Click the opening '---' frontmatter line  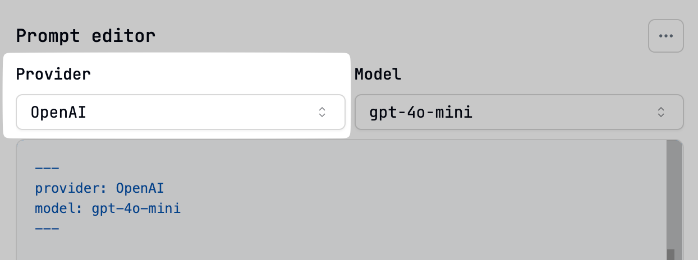47,168
